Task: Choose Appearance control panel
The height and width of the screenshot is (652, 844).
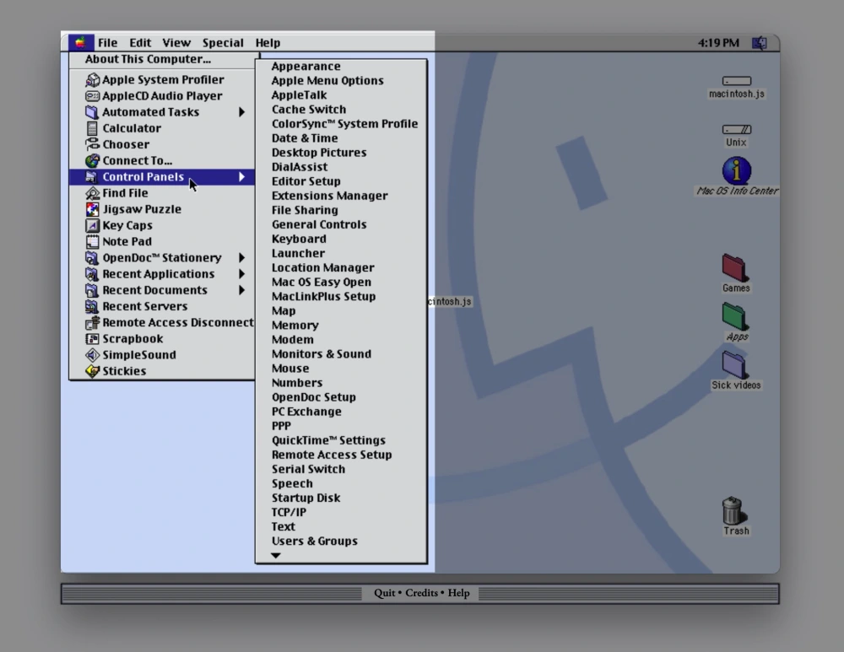Action: [x=306, y=66]
